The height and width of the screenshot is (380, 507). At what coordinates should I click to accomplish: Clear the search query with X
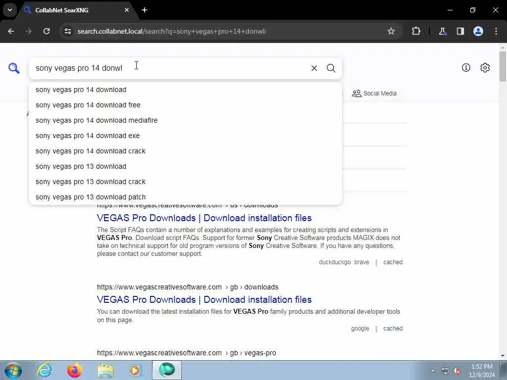pos(314,68)
